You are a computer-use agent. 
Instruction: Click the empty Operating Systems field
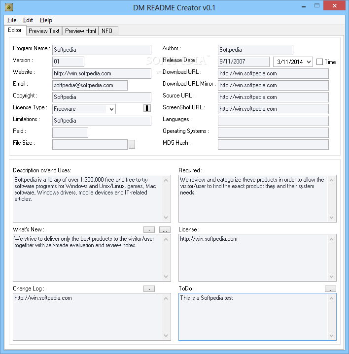(273, 132)
